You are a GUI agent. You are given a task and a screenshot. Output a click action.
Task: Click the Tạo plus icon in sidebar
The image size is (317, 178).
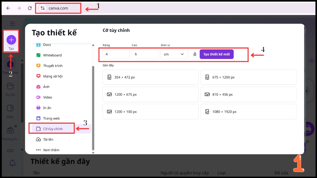[x=11, y=39]
